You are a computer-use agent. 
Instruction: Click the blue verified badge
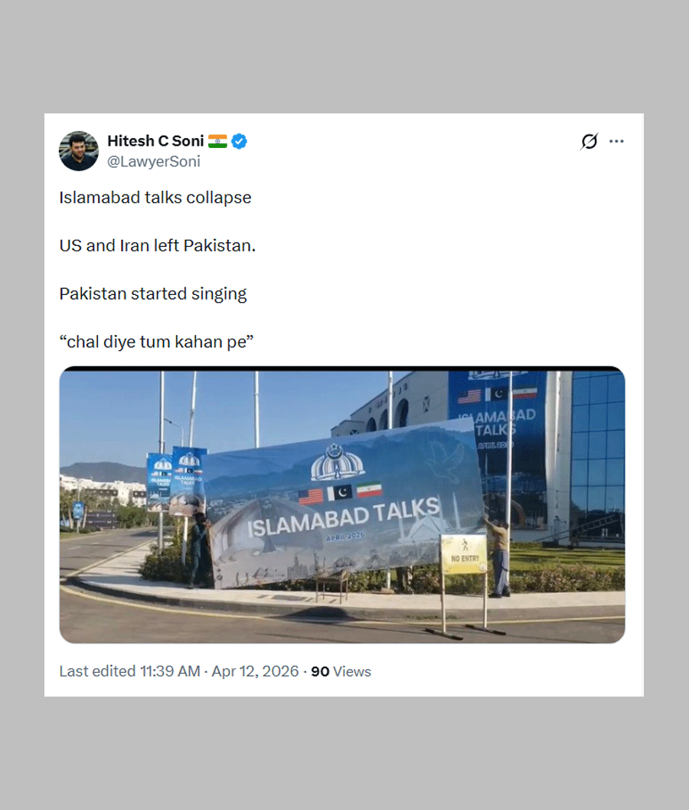pos(239,141)
